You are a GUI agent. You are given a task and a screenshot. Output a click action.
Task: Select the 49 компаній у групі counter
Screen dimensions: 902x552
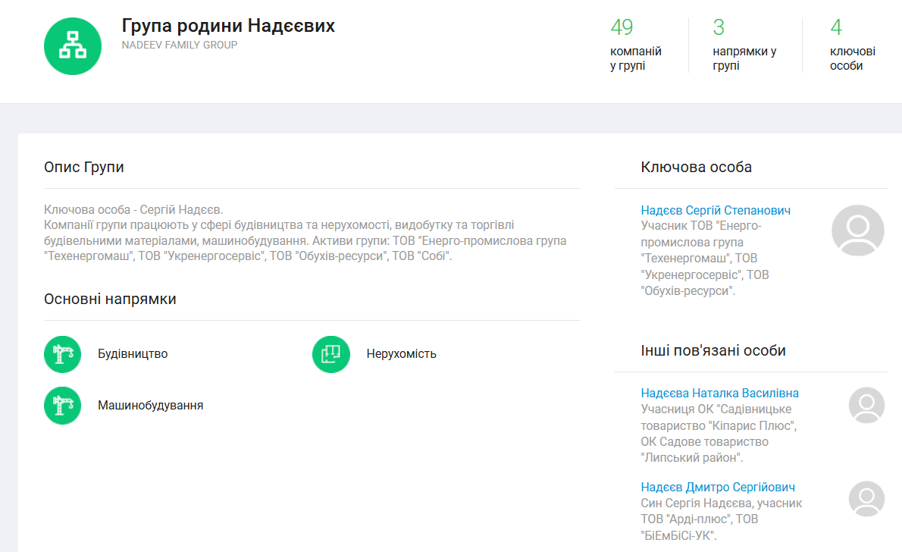point(635,45)
